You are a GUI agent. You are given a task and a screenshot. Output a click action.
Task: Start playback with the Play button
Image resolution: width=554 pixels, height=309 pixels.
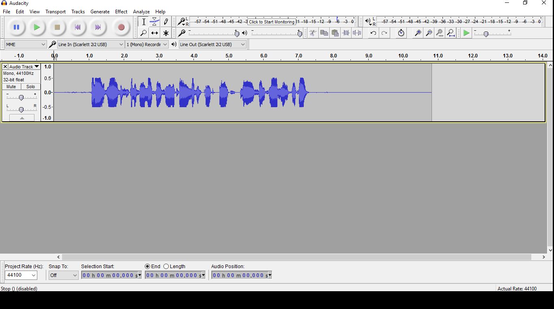(37, 27)
